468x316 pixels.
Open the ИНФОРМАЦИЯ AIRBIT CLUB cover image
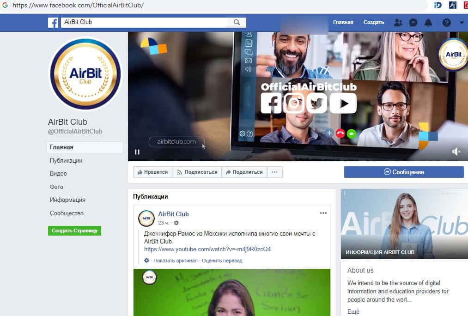[x=404, y=224]
